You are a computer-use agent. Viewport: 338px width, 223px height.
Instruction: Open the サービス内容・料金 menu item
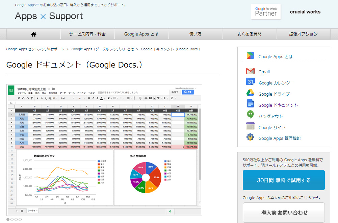87,34
